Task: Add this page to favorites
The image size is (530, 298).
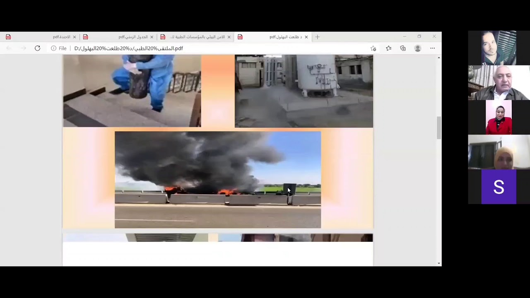Action: point(373,48)
